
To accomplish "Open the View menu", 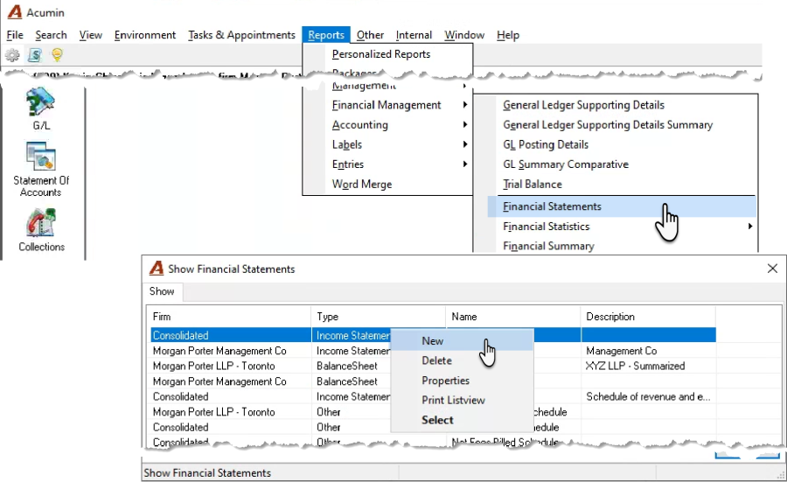I will (91, 35).
